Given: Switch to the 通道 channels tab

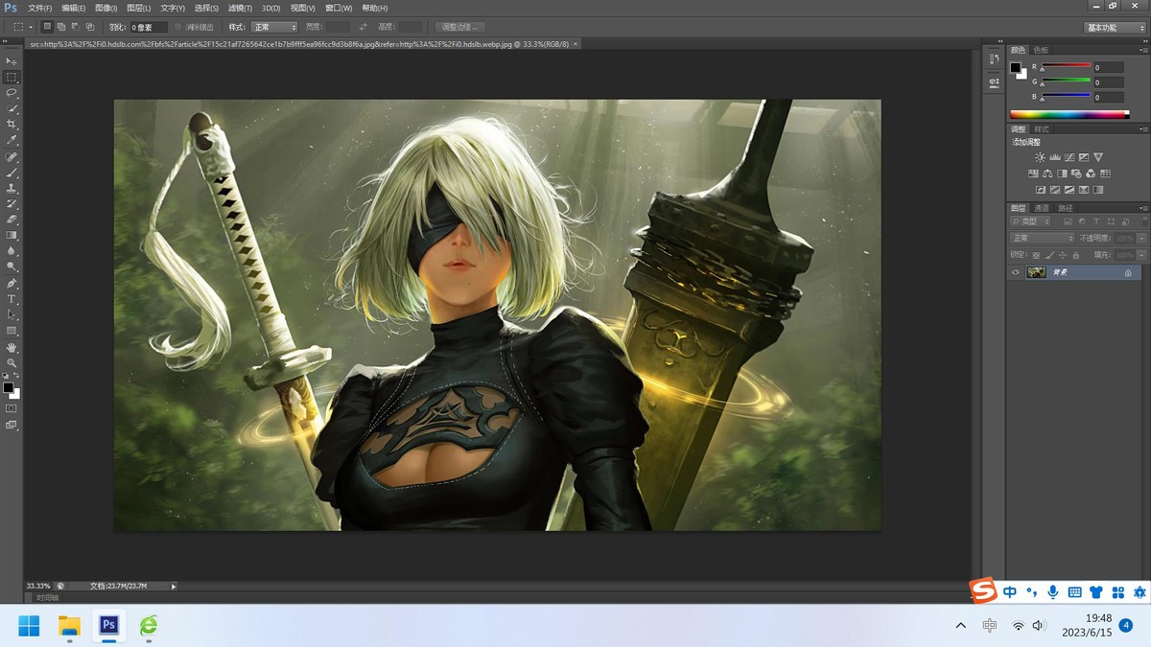Looking at the screenshot, I should click(1042, 208).
